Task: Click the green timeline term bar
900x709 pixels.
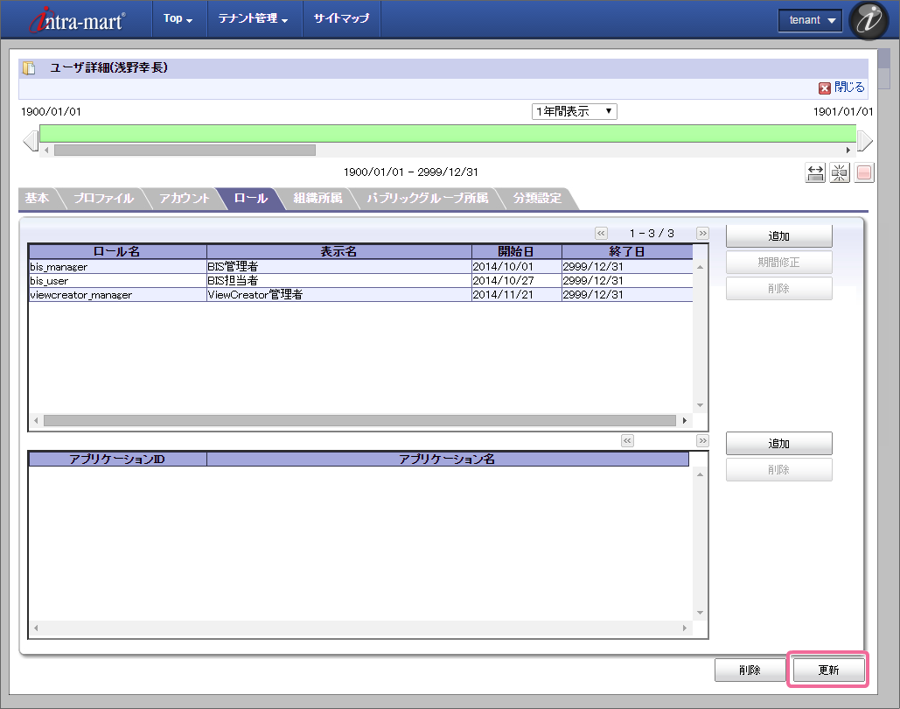Action: click(447, 133)
